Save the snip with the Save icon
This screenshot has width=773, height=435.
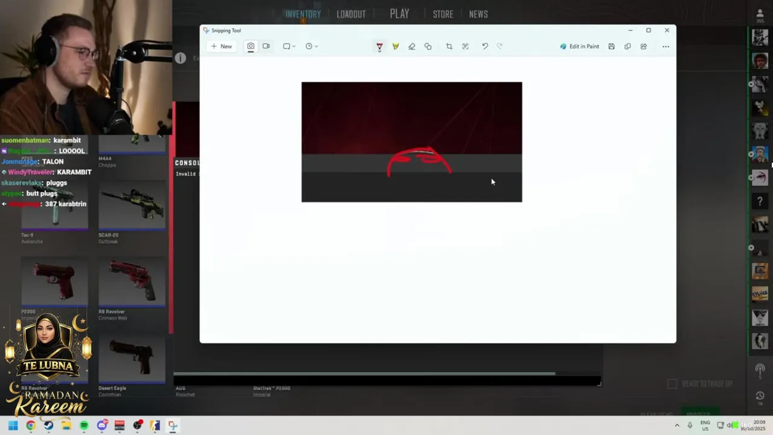(x=611, y=47)
